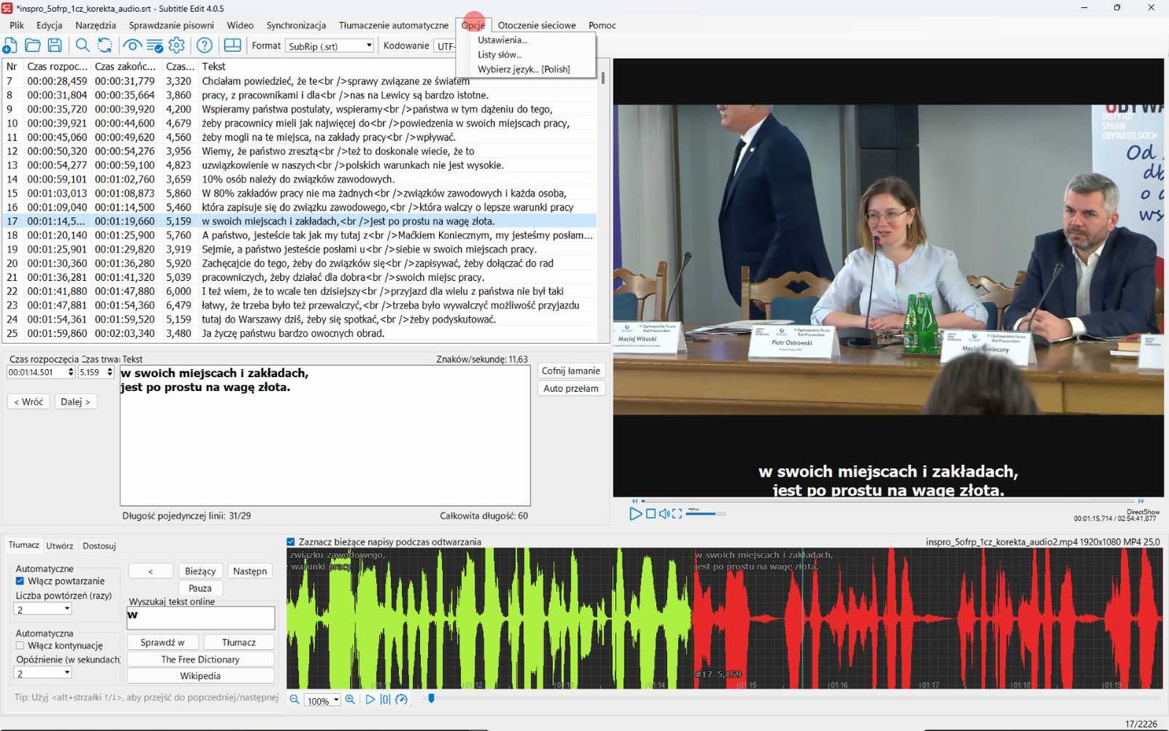Click into the 'Wyszukaj tekst online' field
Viewport: 1169px width, 731px height.
tap(201, 617)
